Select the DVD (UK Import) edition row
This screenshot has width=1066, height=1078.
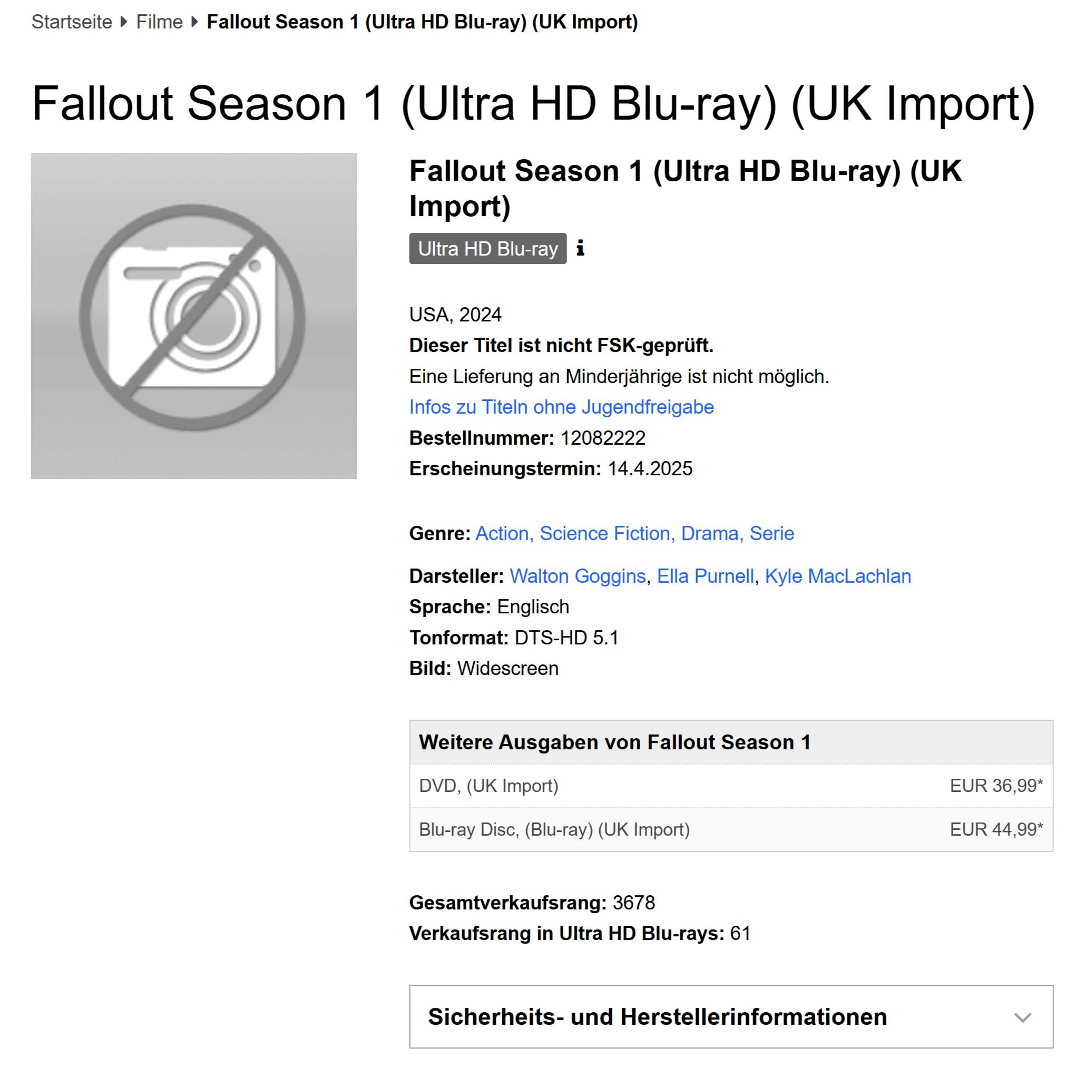click(x=488, y=786)
